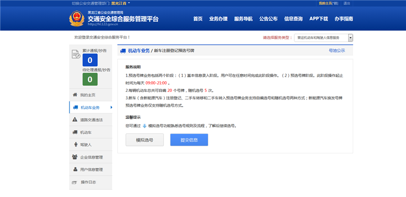Click the 机动车业务 breadcrumb link

point(139,51)
